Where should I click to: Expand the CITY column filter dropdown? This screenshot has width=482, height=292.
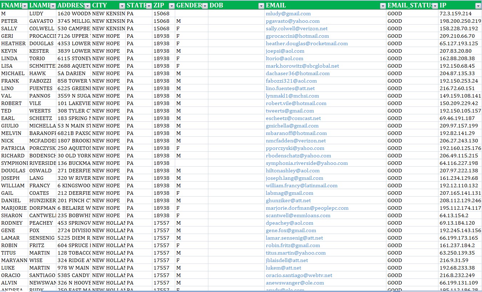tap(122, 6)
